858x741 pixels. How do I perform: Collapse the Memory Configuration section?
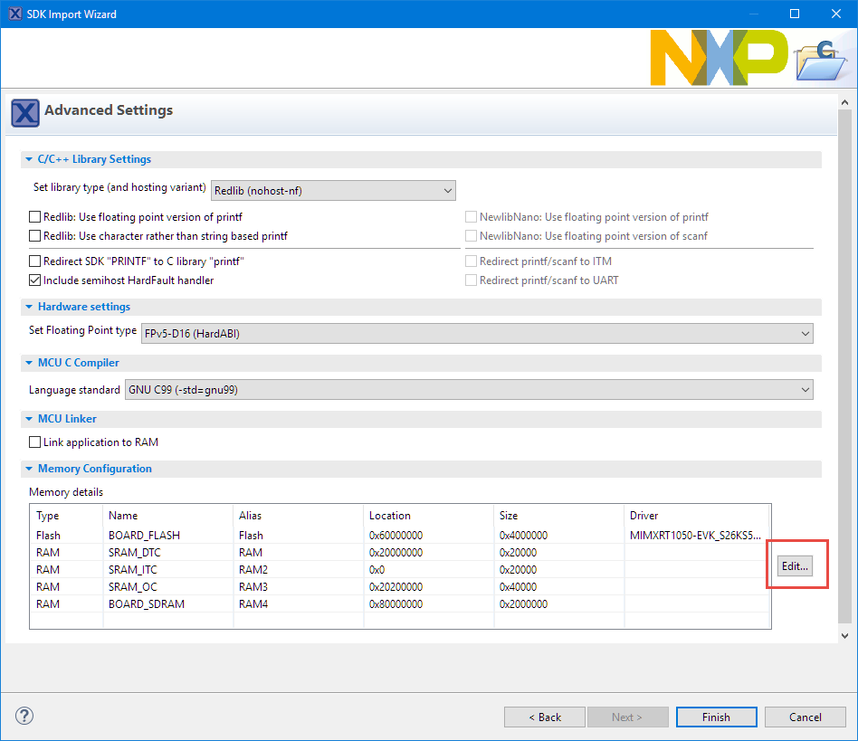(x=29, y=469)
